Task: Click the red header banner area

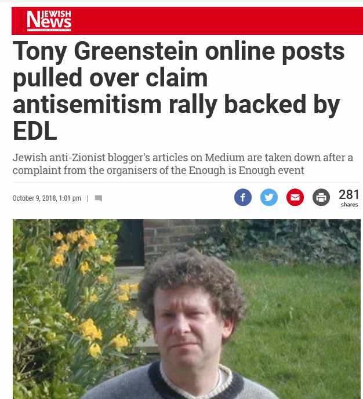Action: tap(187, 21)
